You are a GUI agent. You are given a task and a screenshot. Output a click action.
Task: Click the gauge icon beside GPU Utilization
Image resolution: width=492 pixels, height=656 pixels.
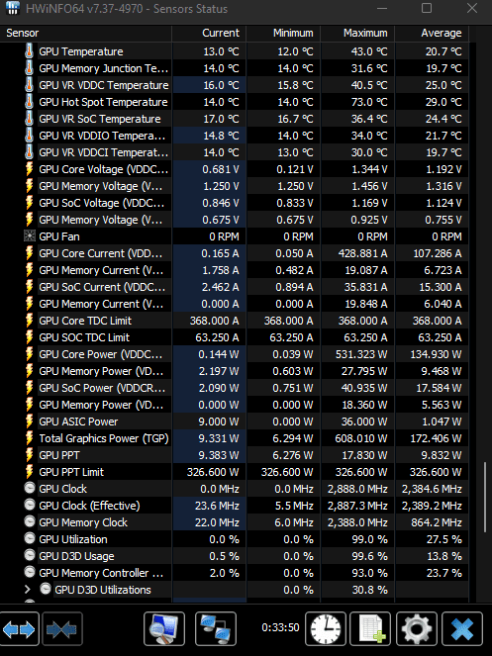click(30, 538)
